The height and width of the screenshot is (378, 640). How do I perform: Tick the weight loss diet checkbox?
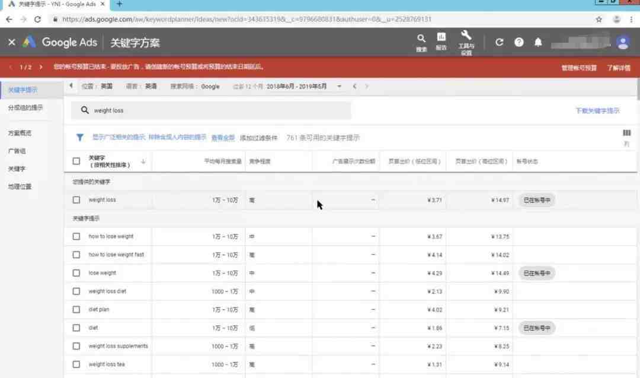pyautogui.click(x=76, y=291)
